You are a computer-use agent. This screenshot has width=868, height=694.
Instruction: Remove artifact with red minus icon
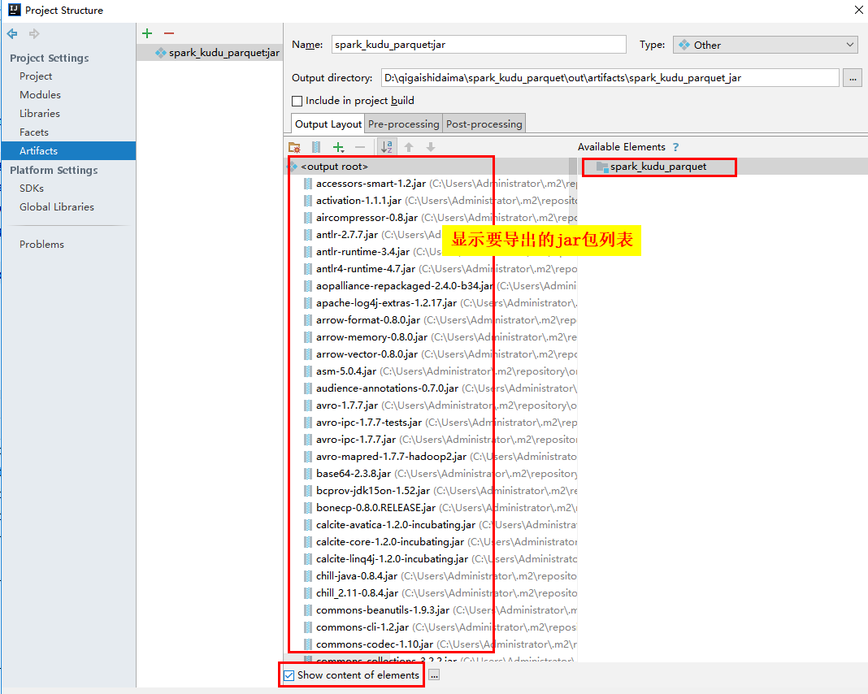169,33
